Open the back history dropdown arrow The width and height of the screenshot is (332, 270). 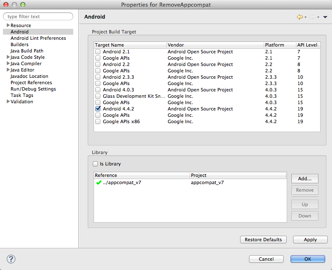305,17
